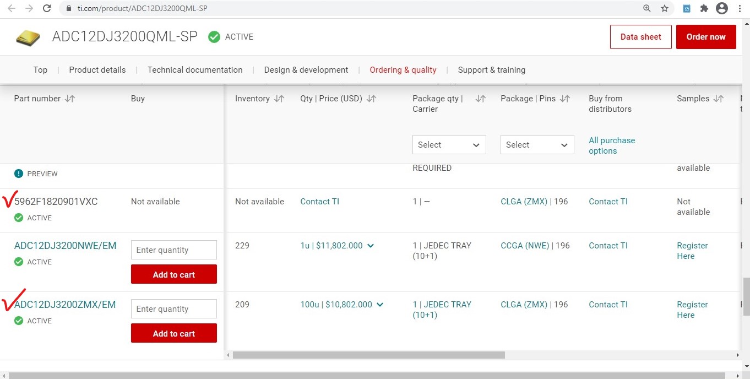The width and height of the screenshot is (750, 379).
Task: Open Package | Pins Select dropdown
Action: pyautogui.click(x=537, y=145)
